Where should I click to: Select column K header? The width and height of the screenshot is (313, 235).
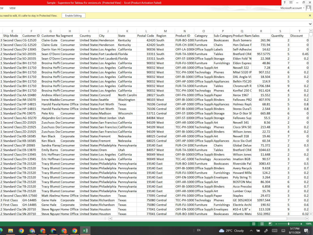[x=127, y=31]
